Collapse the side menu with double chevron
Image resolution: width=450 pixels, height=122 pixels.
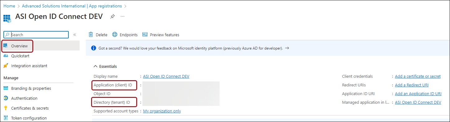[75, 35]
